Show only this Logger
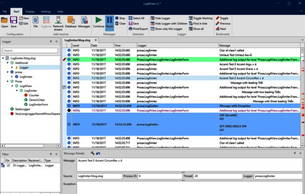Viewport: 305px width, 194px height. [x=166, y=29]
